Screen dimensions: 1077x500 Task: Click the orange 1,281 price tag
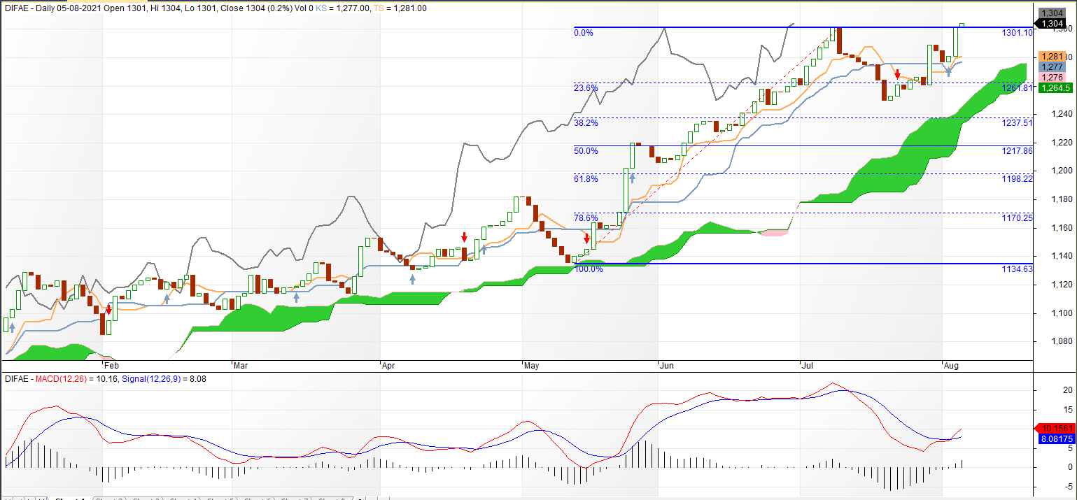(x=1053, y=57)
